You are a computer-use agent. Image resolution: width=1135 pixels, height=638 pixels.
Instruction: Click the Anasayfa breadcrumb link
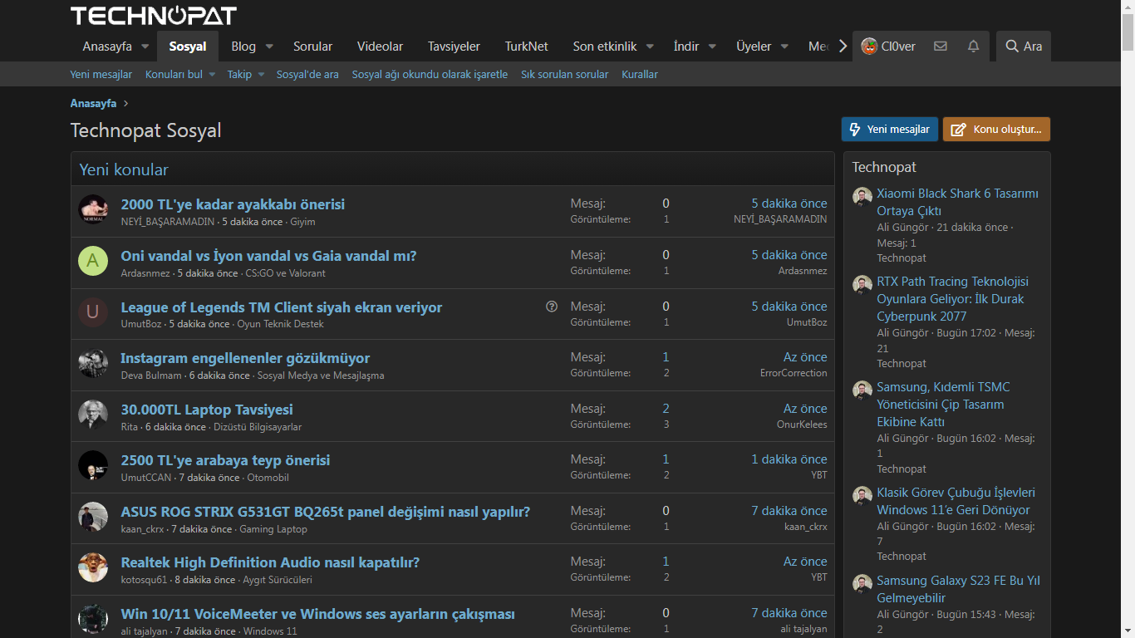93,104
